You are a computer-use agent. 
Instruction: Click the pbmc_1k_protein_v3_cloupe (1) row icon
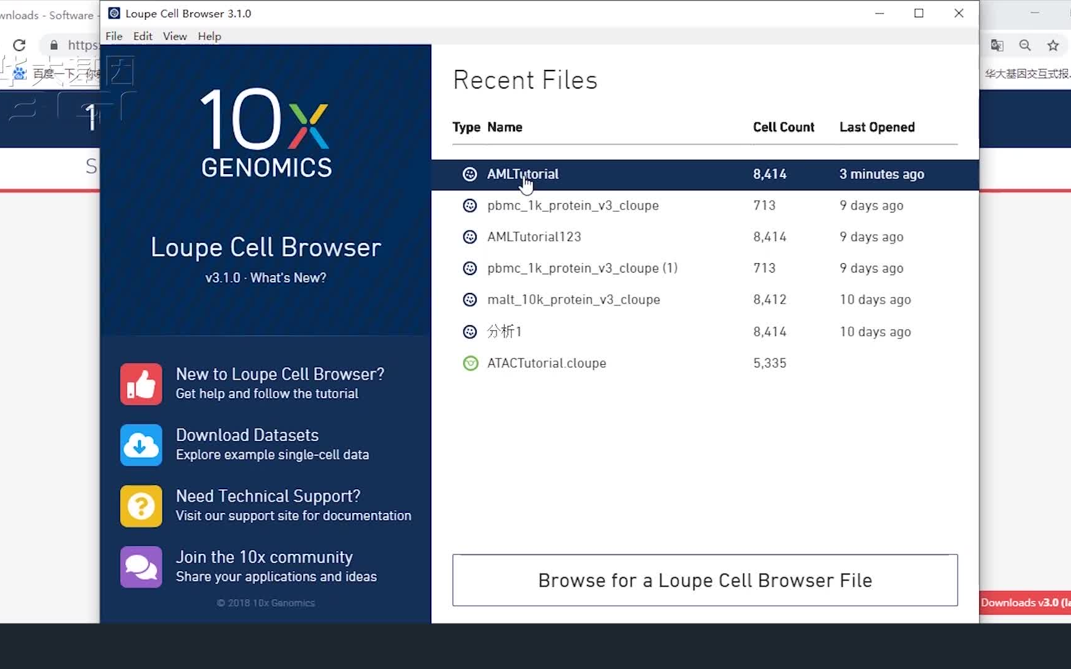(470, 268)
